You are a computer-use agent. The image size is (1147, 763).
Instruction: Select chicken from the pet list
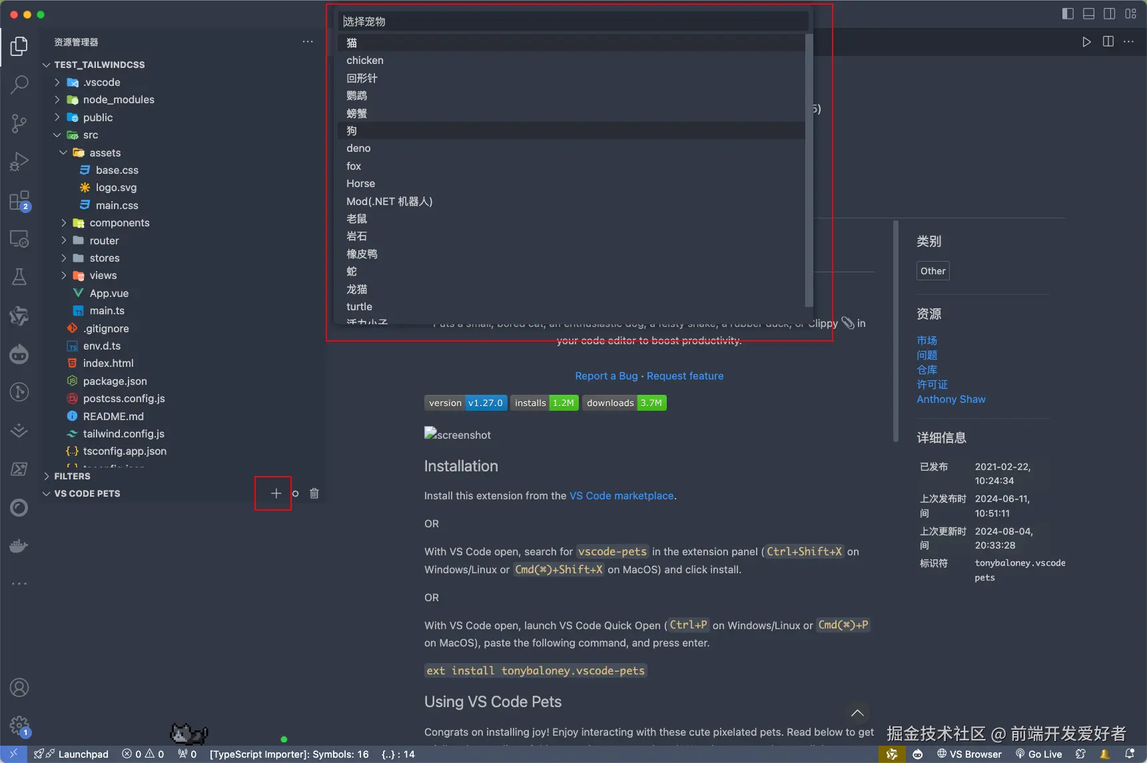click(x=572, y=60)
